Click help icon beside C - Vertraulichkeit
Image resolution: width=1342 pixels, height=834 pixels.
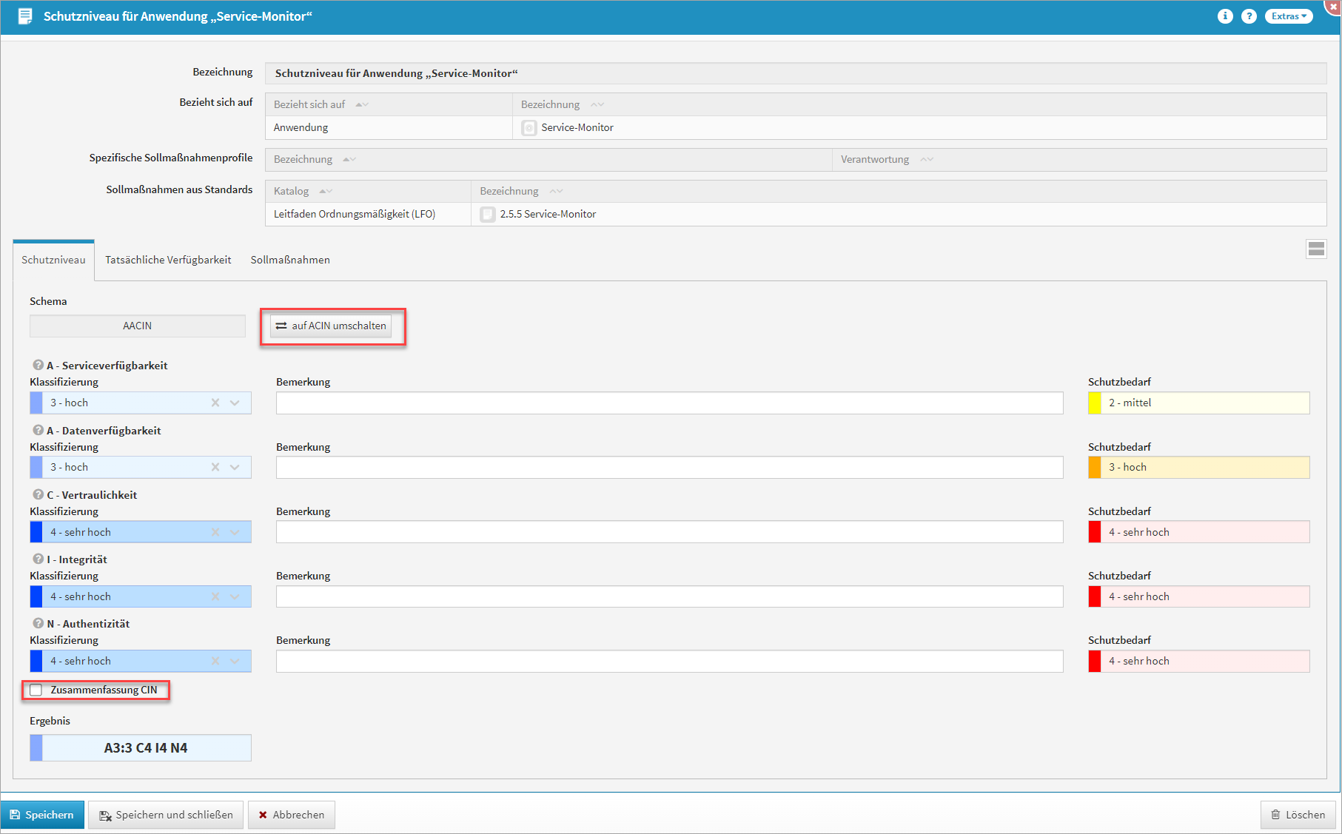pyautogui.click(x=38, y=494)
